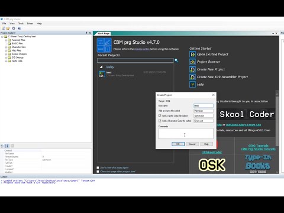Open the Start Page tab dropdown arrow

click(x=273, y=34)
